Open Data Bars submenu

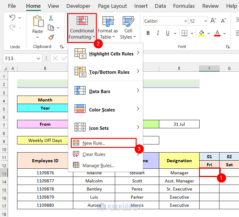click(x=106, y=91)
